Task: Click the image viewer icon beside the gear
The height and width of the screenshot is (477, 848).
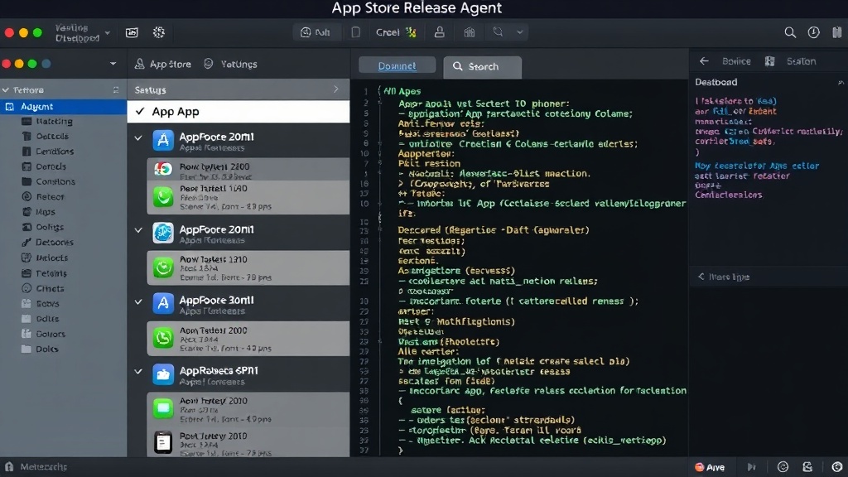Action: [x=132, y=32]
